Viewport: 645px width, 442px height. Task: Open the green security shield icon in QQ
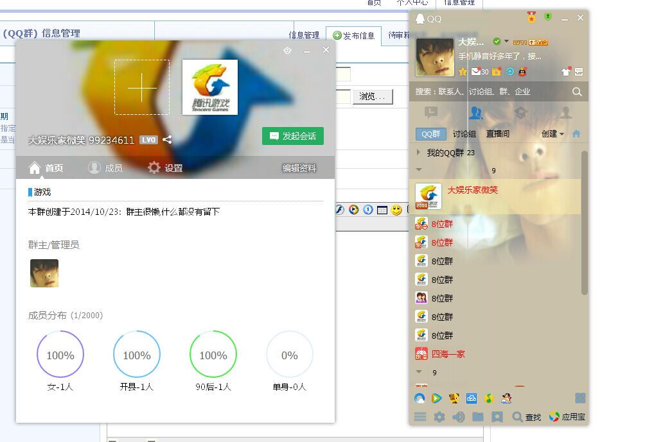547,17
